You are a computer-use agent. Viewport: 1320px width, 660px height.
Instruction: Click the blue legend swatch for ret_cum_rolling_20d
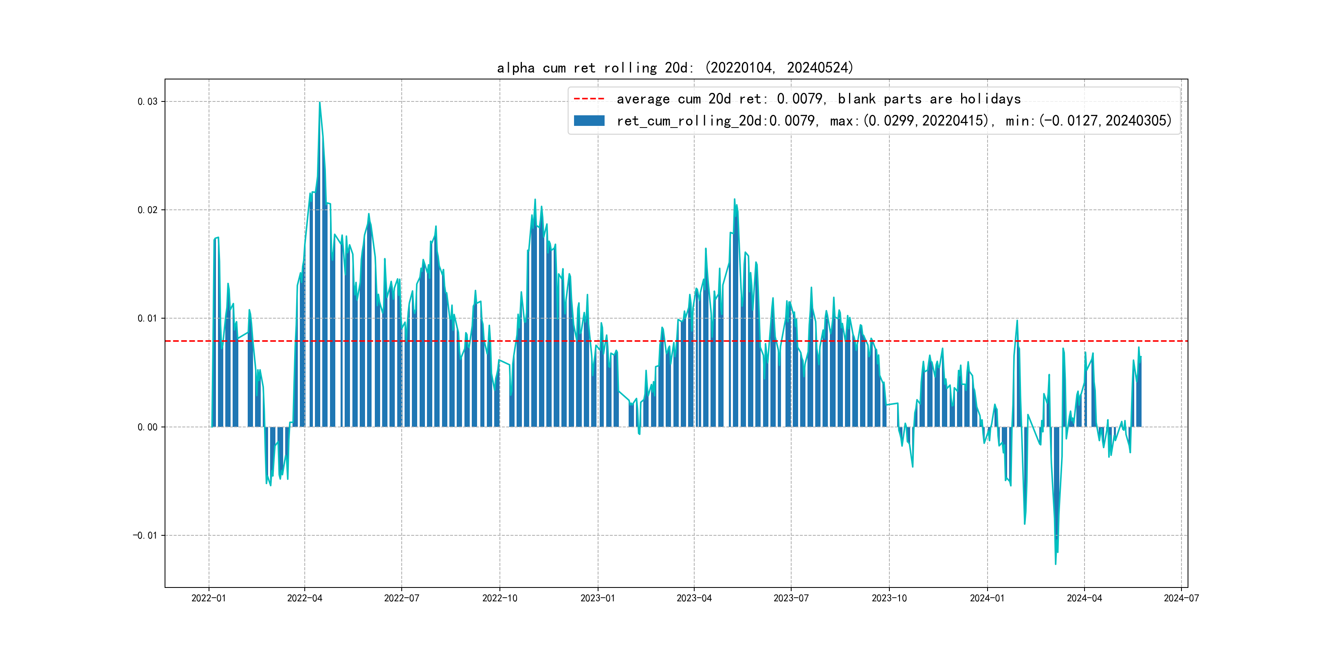(x=589, y=121)
